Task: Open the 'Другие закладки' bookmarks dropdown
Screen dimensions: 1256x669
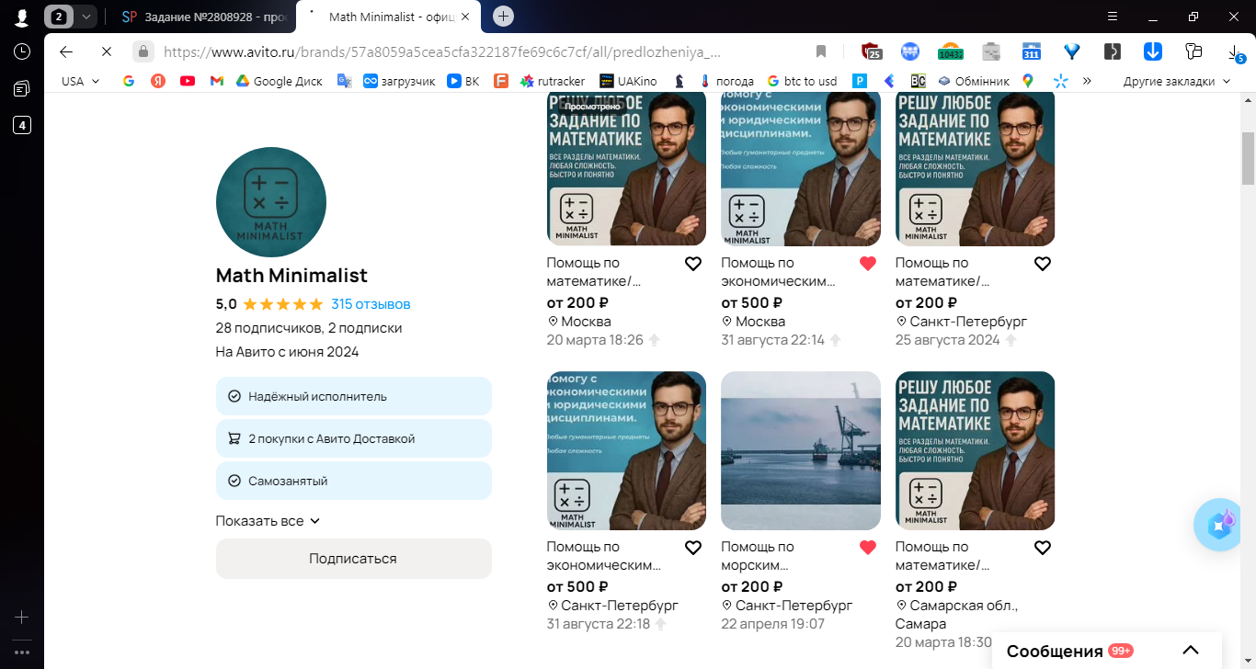Action: [1176, 81]
